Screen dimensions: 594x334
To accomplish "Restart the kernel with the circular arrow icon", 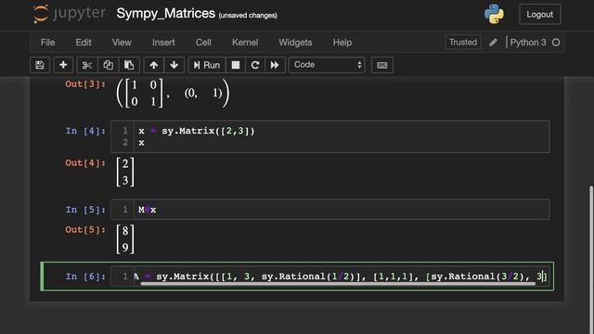I will click(x=255, y=65).
